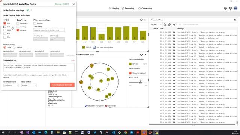Open Task View on taskbar
The height and width of the screenshot is (135, 240).
(15, 132)
